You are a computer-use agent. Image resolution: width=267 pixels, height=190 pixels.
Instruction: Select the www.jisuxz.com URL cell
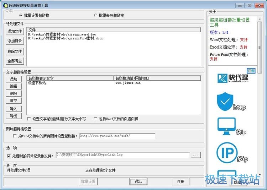128,83
